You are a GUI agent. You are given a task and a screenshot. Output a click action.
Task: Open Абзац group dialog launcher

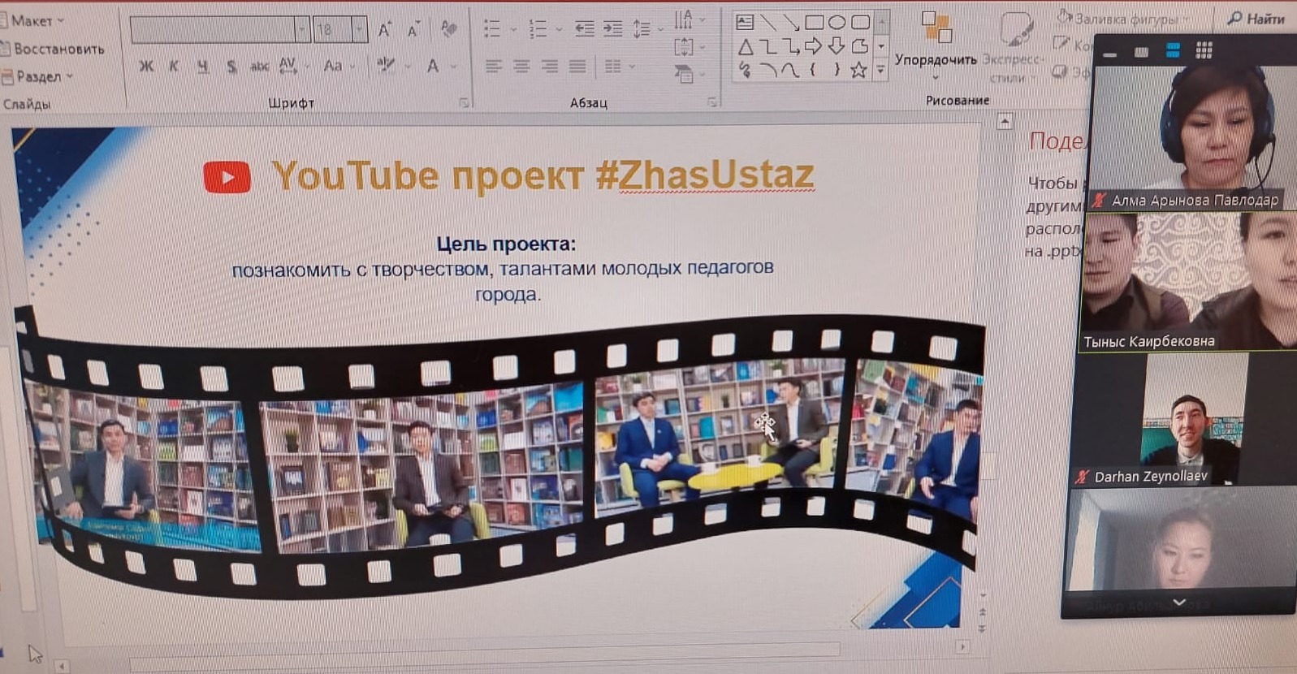[712, 102]
